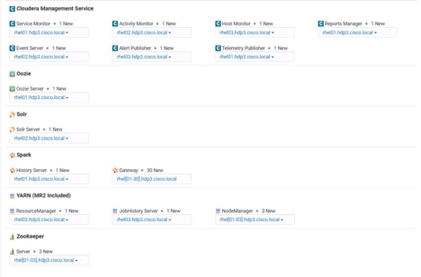Click the 'ResourceManager × 1 New' label
421x277 pixels.
(x=47, y=211)
